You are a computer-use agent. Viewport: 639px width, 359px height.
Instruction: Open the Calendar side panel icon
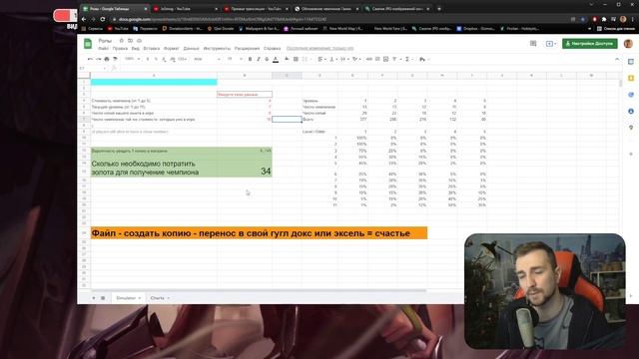tap(631, 62)
